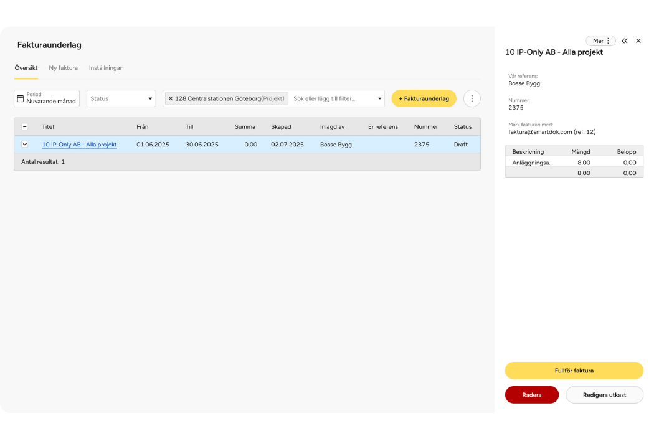654x436 pixels.
Task: Sort by the Summa column header
Action: point(245,127)
